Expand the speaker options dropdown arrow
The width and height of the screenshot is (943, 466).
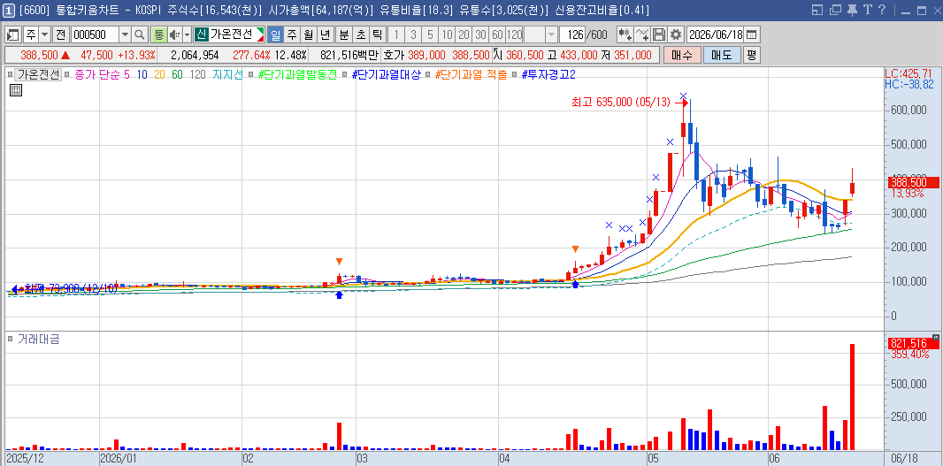187,34
